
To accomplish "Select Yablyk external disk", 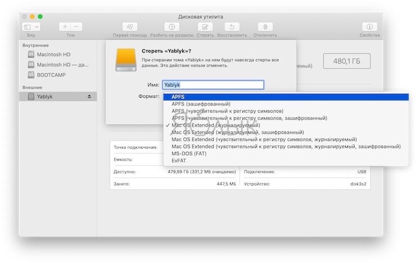I will tap(58, 97).
